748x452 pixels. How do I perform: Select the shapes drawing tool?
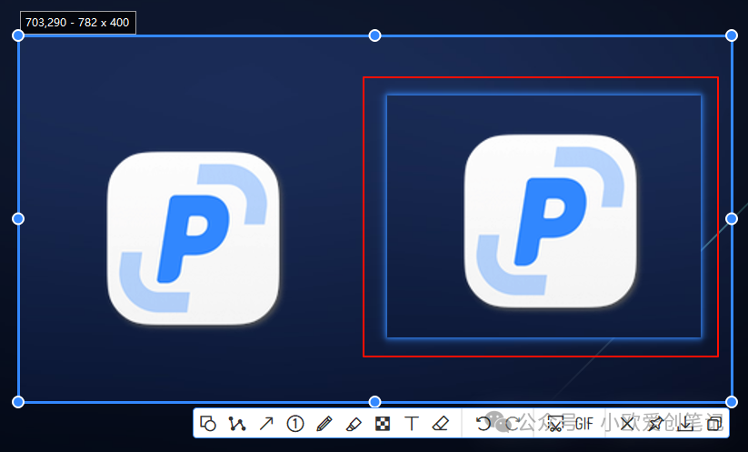(x=208, y=424)
